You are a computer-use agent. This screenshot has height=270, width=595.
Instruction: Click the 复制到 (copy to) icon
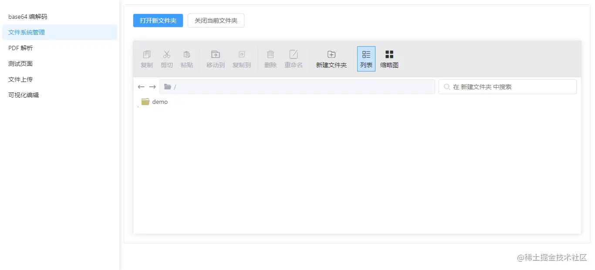click(x=242, y=55)
